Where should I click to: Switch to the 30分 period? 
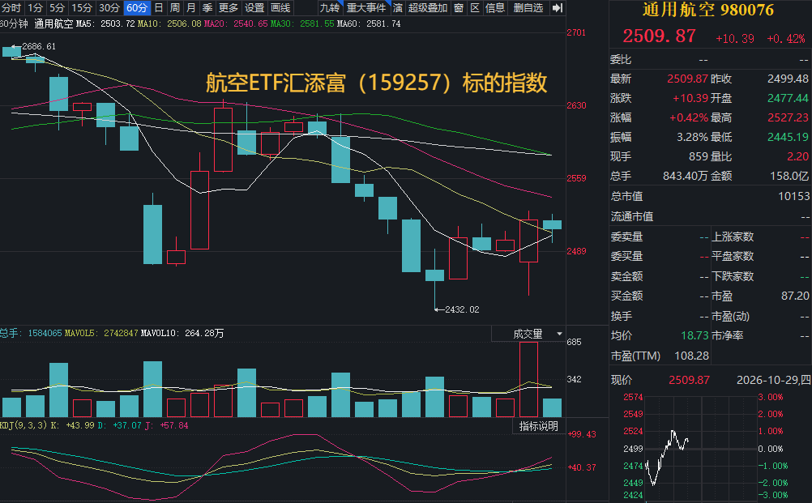pyautogui.click(x=109, y=8)
